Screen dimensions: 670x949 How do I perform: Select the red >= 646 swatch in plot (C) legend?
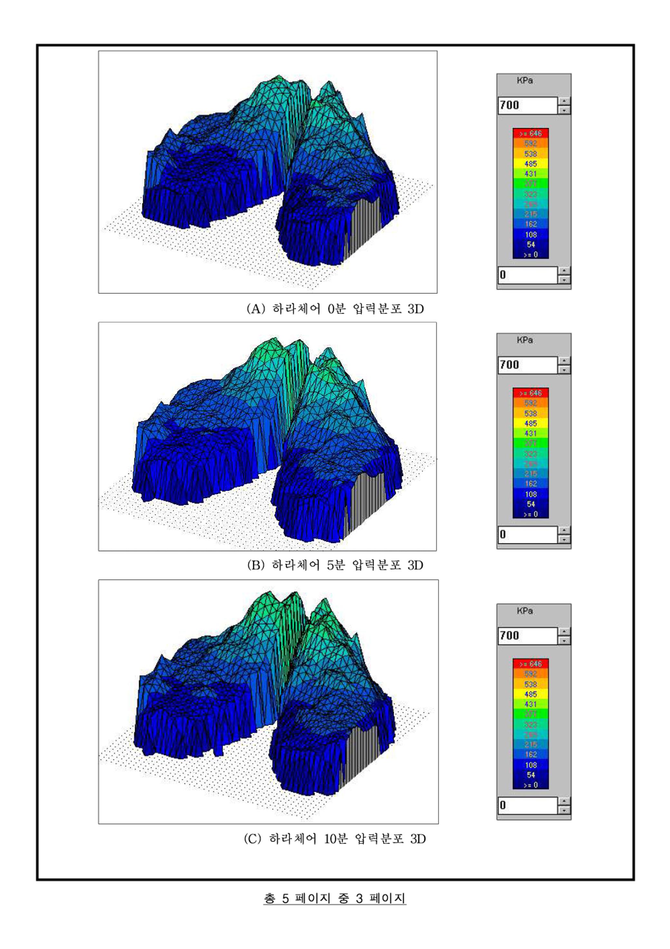coord(531,664)
